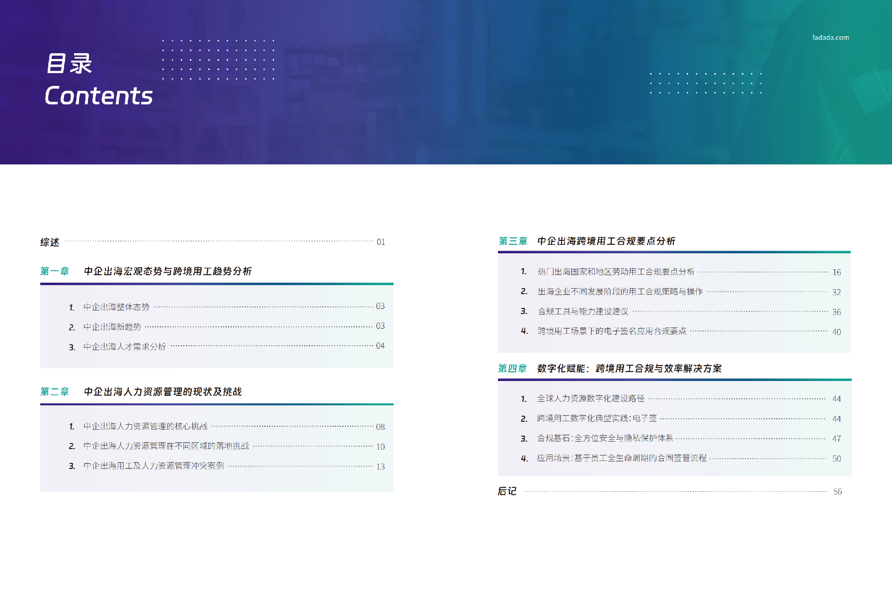Jump to 中企出海人才需求分析
The width and height of the screenshot is (892, 610).
pos(125,347)
